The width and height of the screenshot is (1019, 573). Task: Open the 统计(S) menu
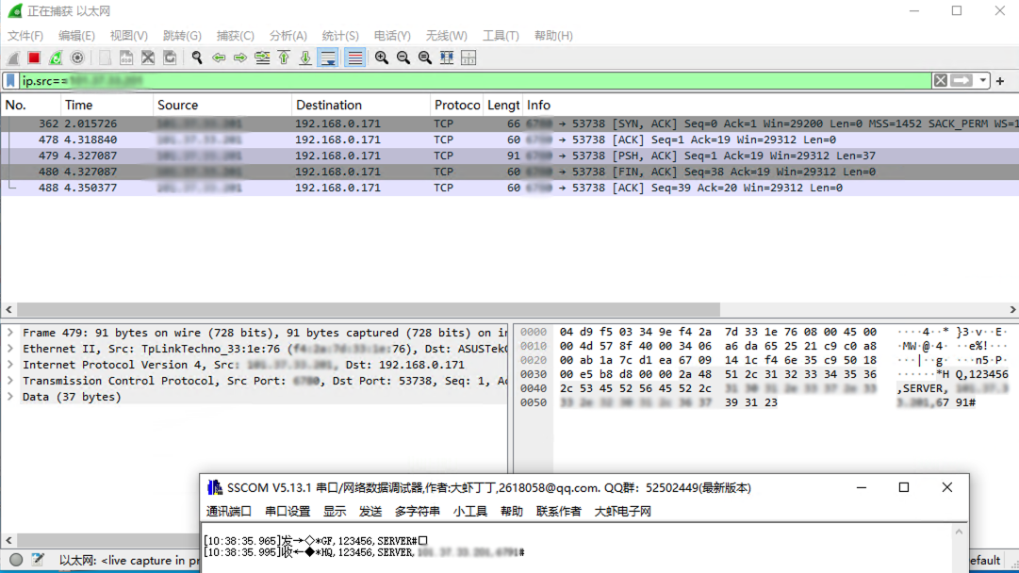340,36
